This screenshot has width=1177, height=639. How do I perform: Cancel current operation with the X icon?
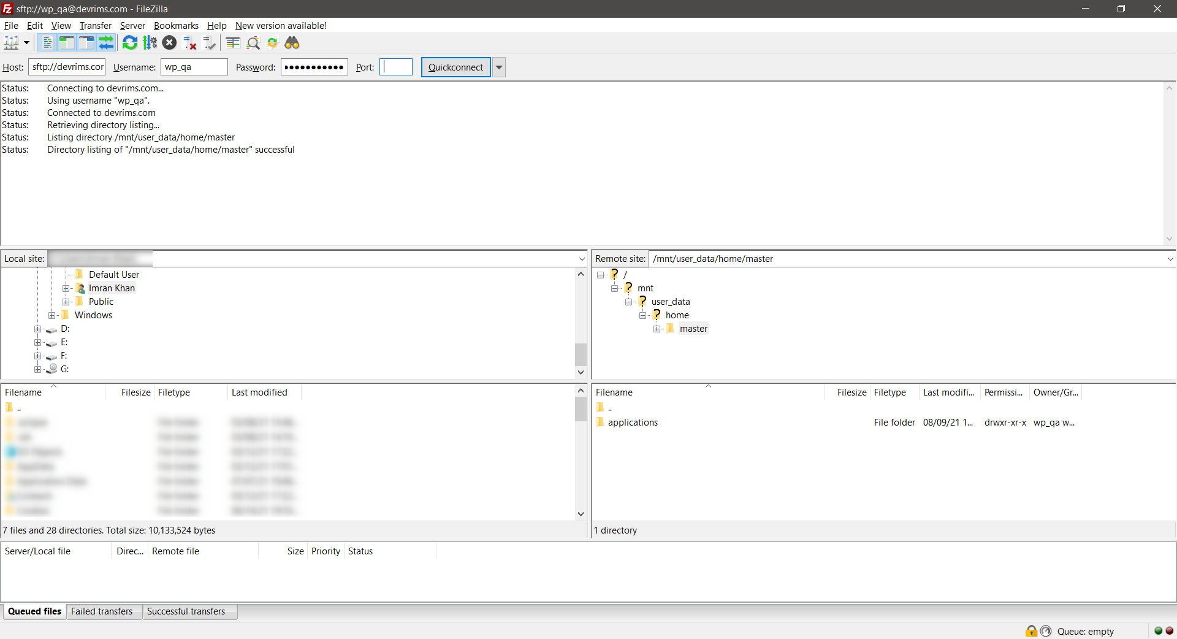[x=170, y=43]
